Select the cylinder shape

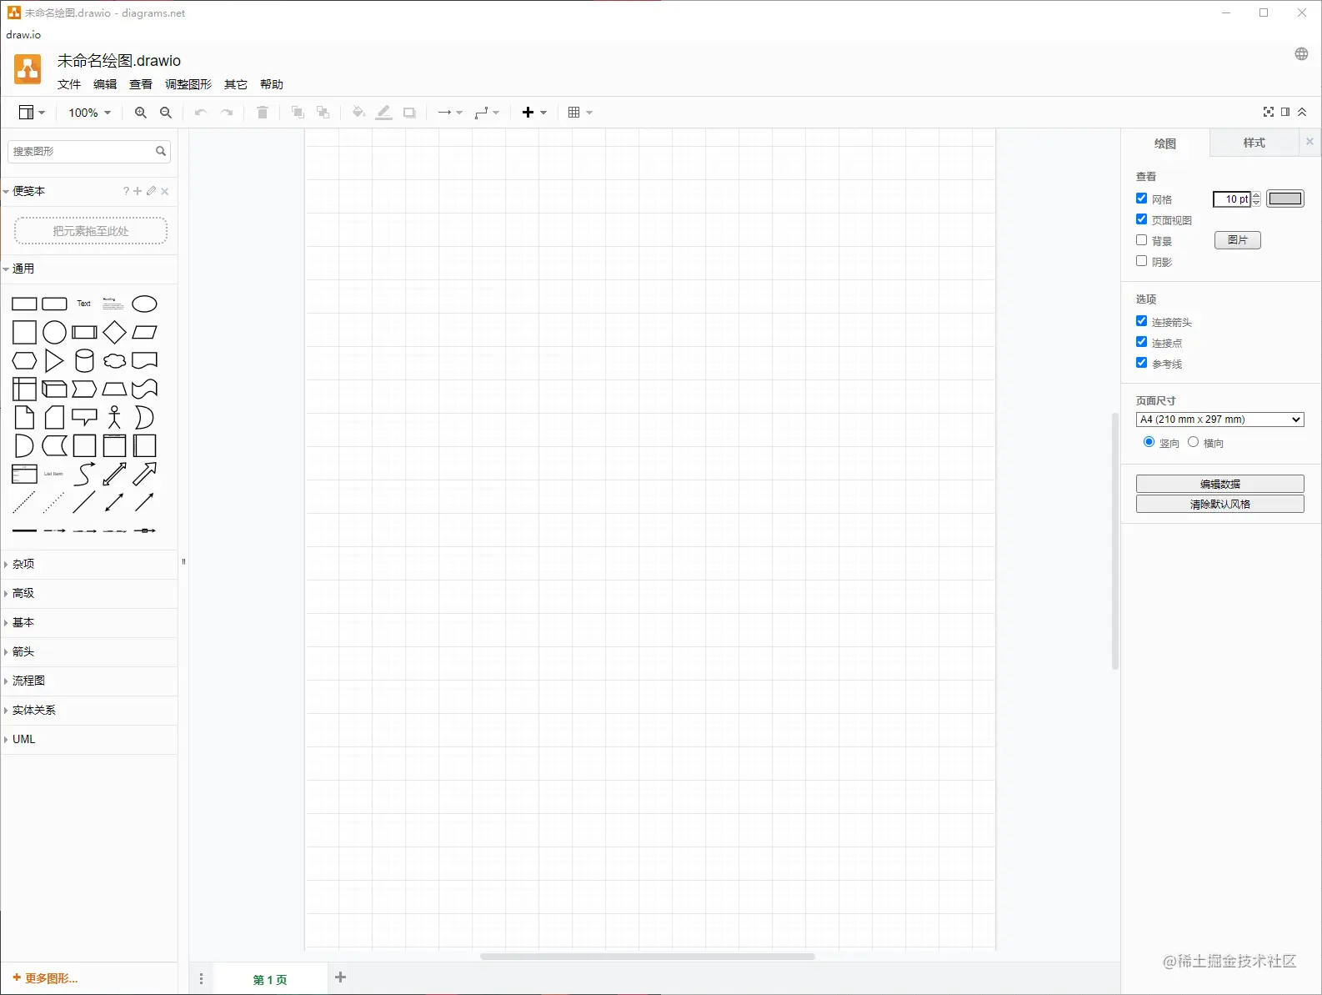tap(84, 360)
